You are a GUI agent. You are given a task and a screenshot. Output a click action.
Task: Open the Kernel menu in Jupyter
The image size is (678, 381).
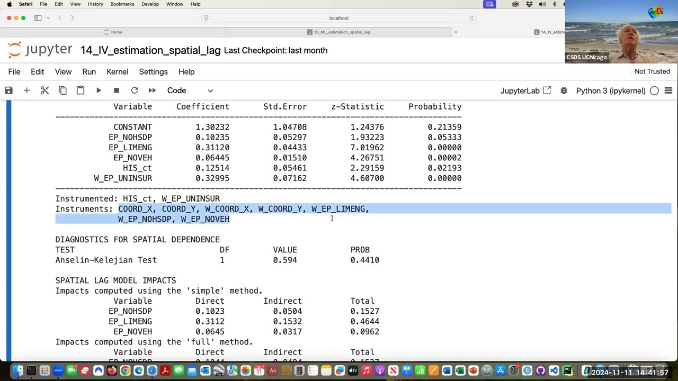(x=118, y=71)
